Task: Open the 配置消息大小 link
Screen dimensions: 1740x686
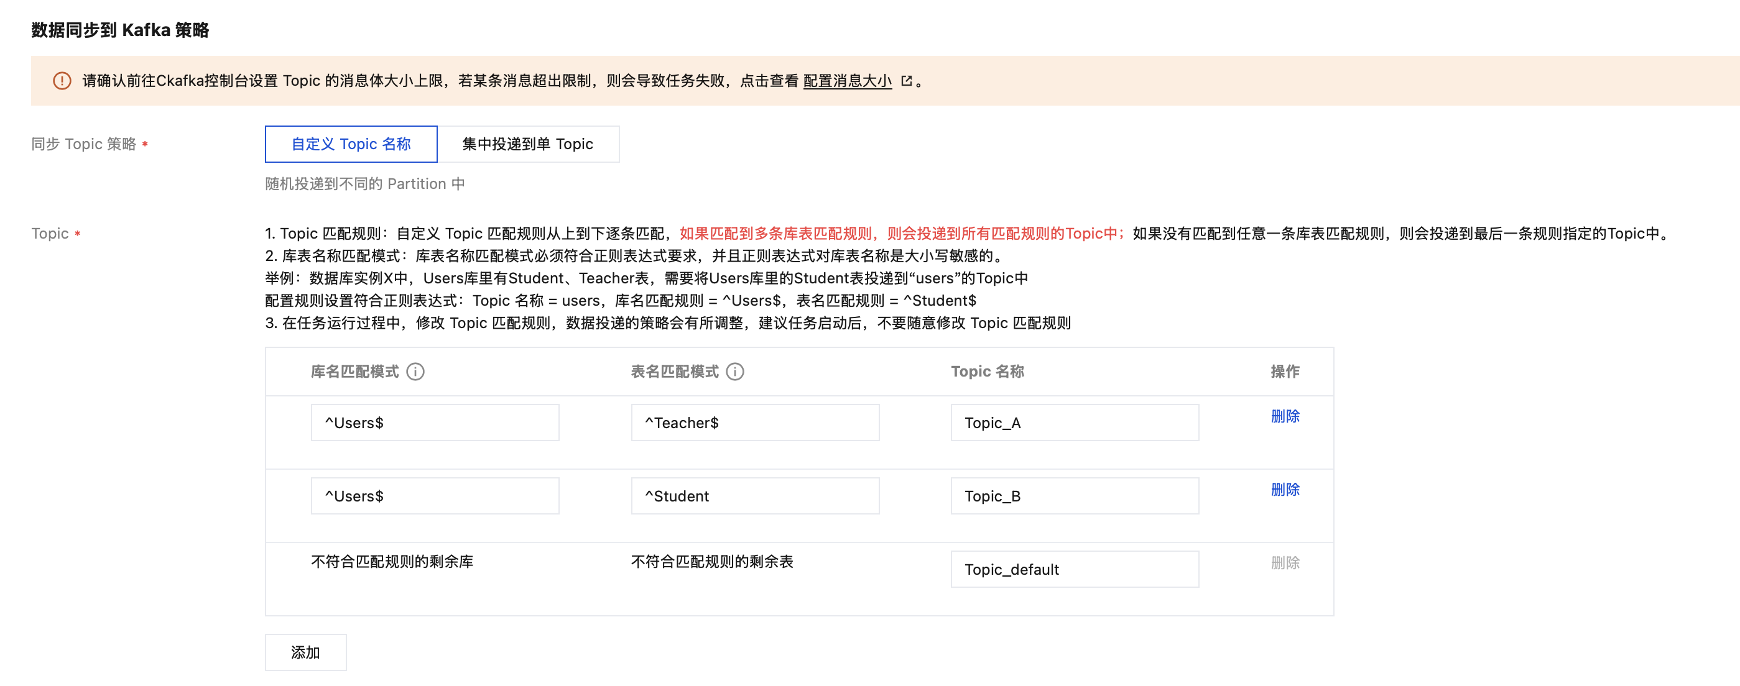Action: click(x=847, y=81)
